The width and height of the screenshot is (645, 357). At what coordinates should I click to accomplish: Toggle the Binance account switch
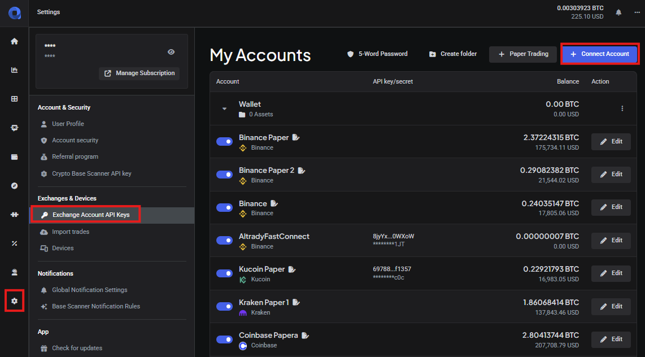point(225,207)
